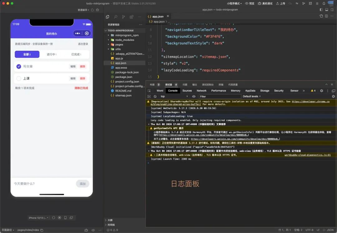Show more DevTools tabs chevron

304,91
